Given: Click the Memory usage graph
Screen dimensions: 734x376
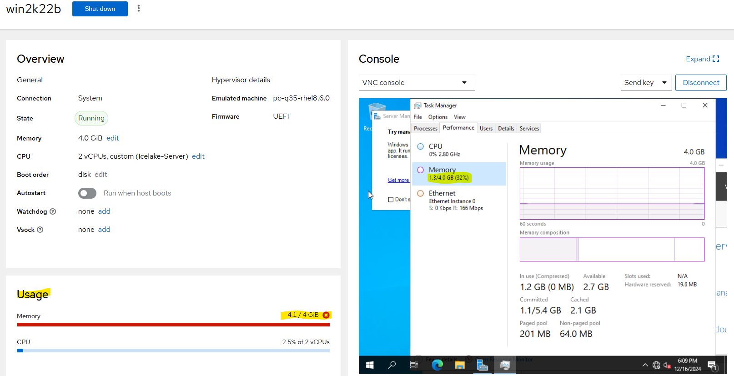Looking at the screenshot, I should (x=612, y=193).
